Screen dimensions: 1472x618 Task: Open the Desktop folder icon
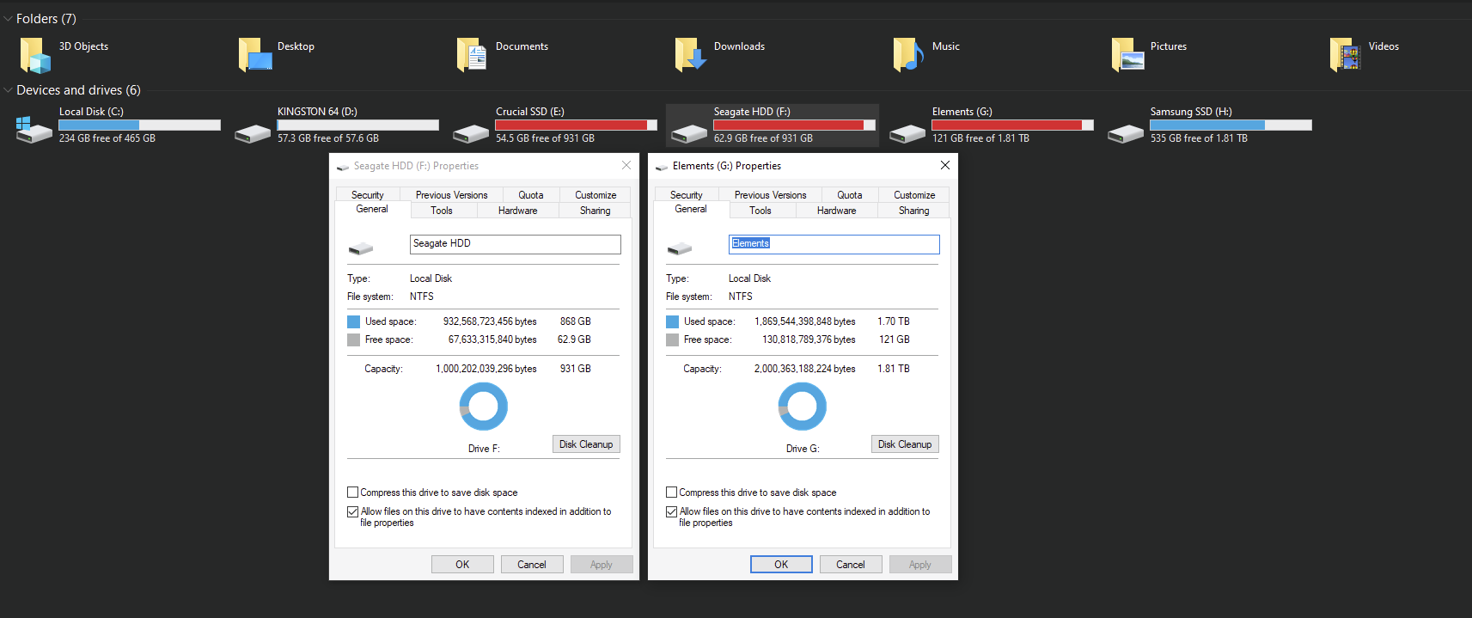click(254, 56)
